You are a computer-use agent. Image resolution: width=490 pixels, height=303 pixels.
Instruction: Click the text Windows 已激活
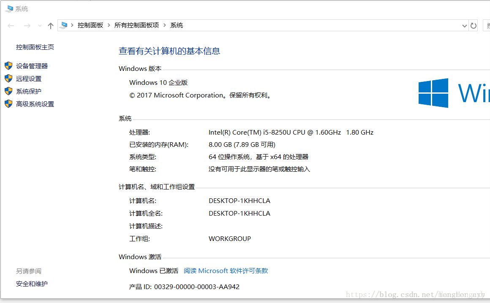tap(154, 271)
